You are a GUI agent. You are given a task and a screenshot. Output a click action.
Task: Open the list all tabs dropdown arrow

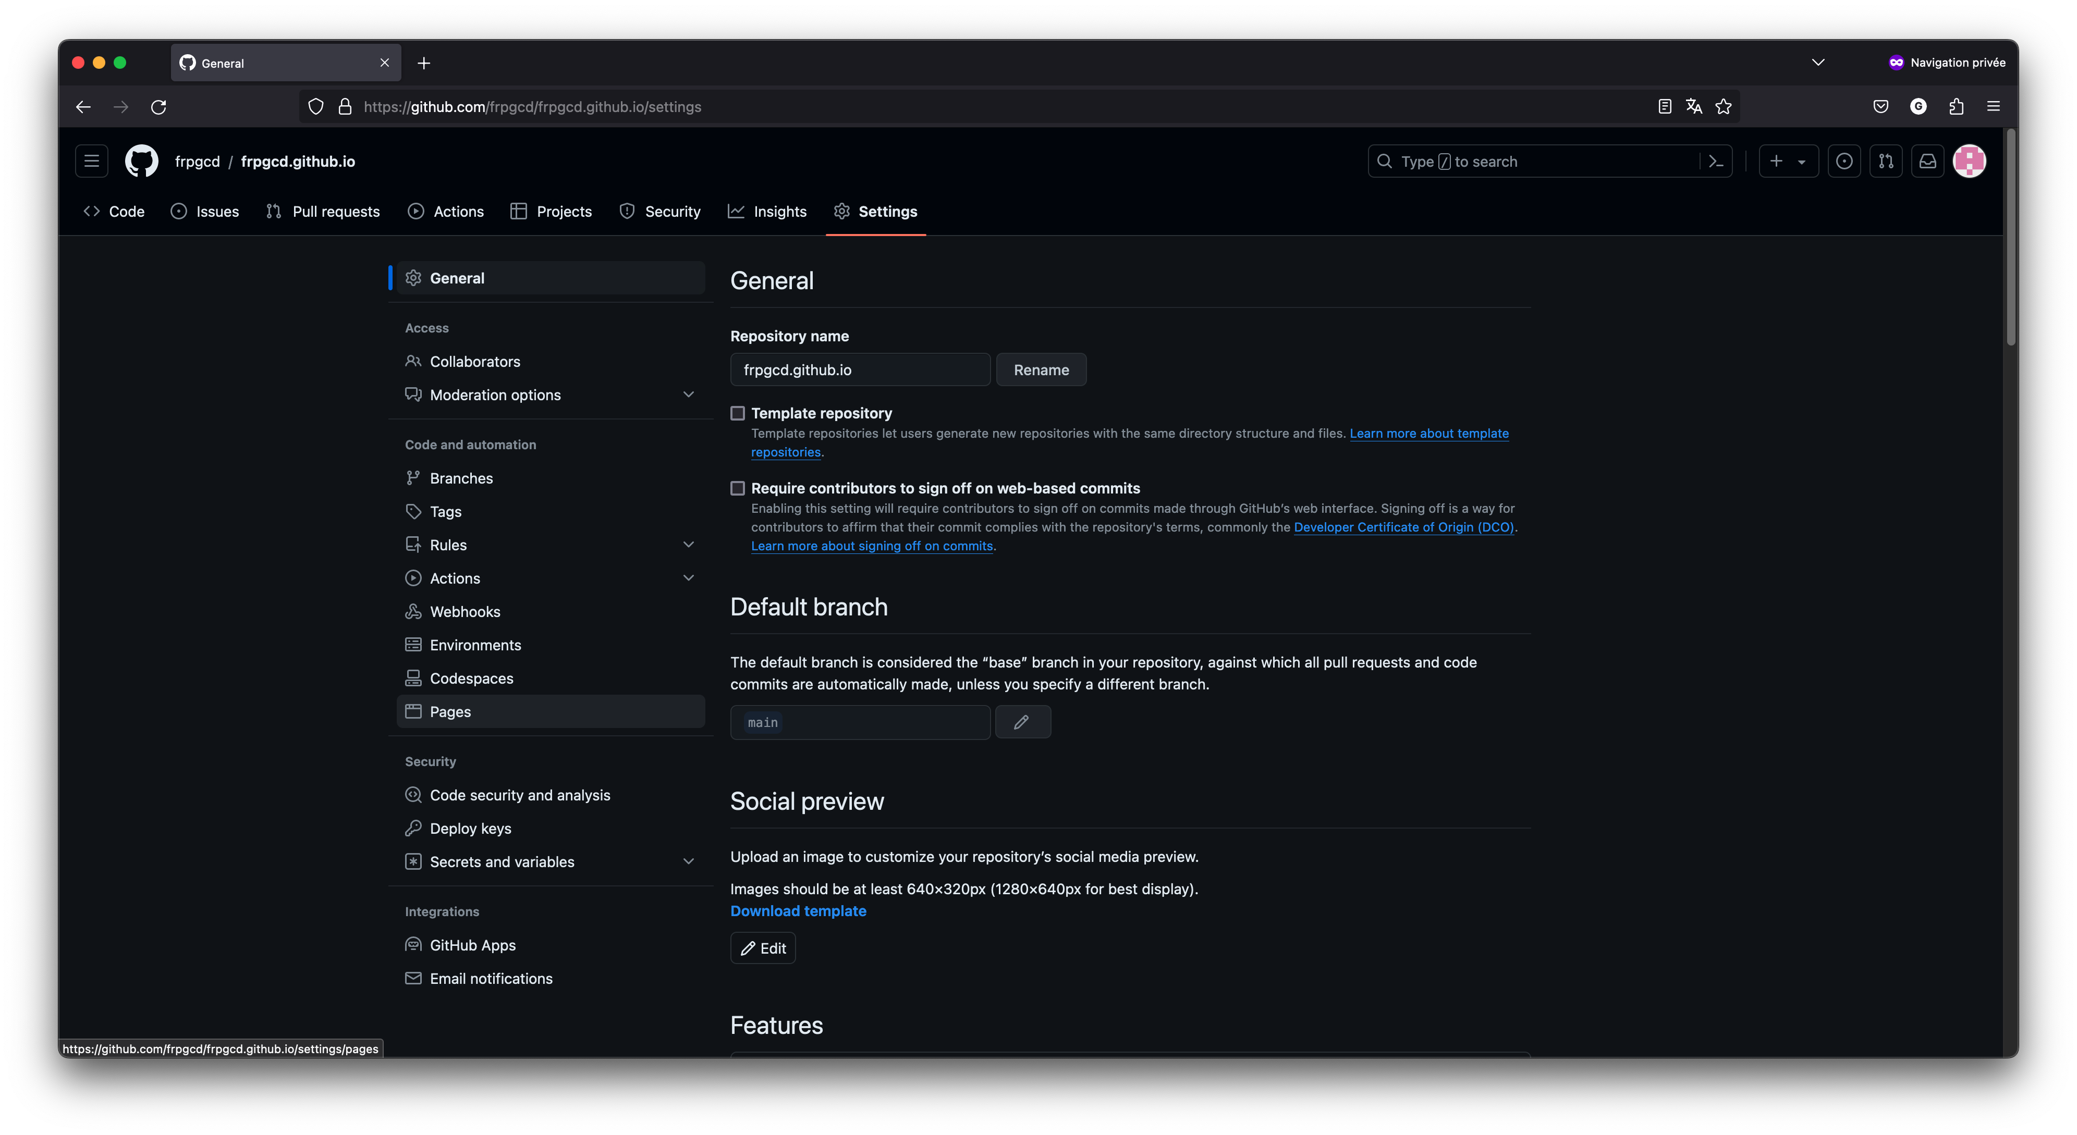click(1817, 63)
